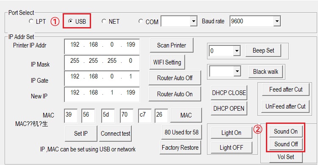
Task: Click the Baud rate label
Action: [213, 21]
